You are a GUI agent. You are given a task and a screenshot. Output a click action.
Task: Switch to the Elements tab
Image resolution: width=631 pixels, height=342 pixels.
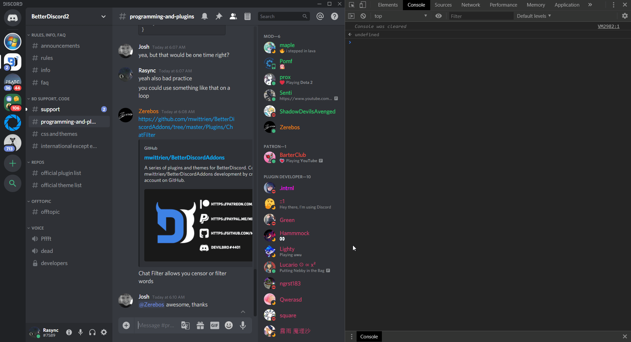click(x=388, y=5)
